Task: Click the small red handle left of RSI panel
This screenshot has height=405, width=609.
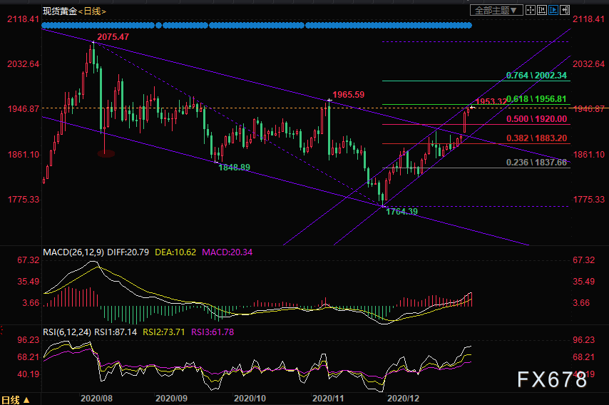Action: tap(2, 329)
